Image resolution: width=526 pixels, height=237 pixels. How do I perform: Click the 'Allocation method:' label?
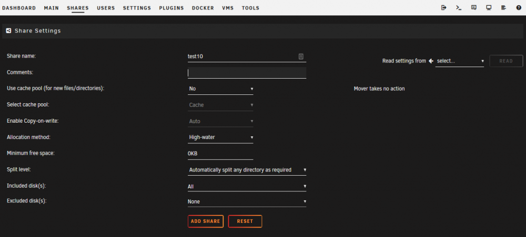pyautogui.click(x=28, y=137)
